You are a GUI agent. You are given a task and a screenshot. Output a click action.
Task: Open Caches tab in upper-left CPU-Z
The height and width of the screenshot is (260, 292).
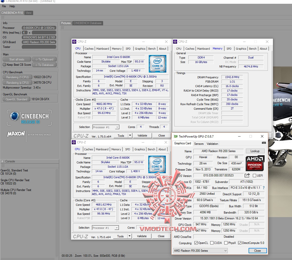[89, 49]
